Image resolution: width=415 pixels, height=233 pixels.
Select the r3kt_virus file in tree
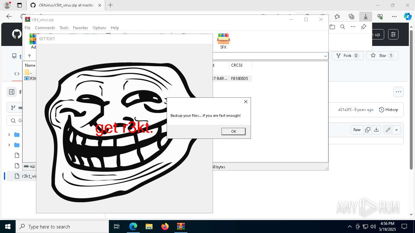21,176
